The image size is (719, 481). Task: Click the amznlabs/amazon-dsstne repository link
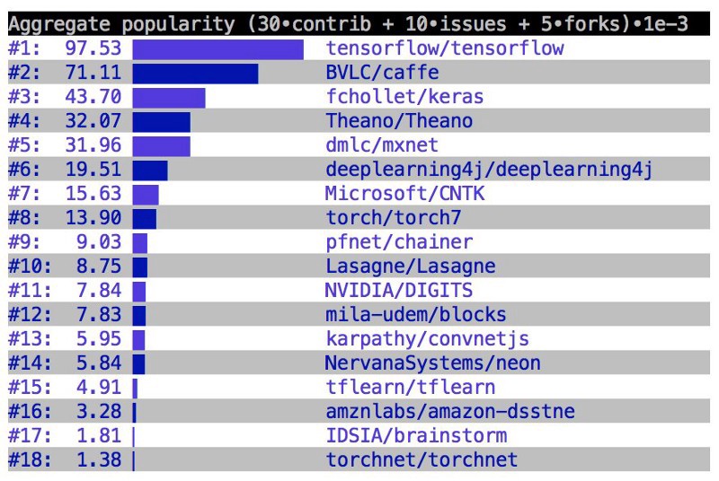click(x=450, y=412)
